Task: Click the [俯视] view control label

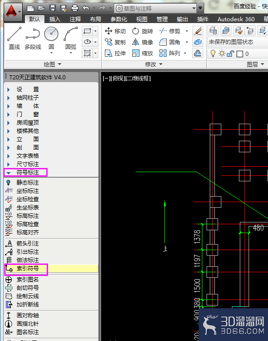Action: click(x=118, y=78)
